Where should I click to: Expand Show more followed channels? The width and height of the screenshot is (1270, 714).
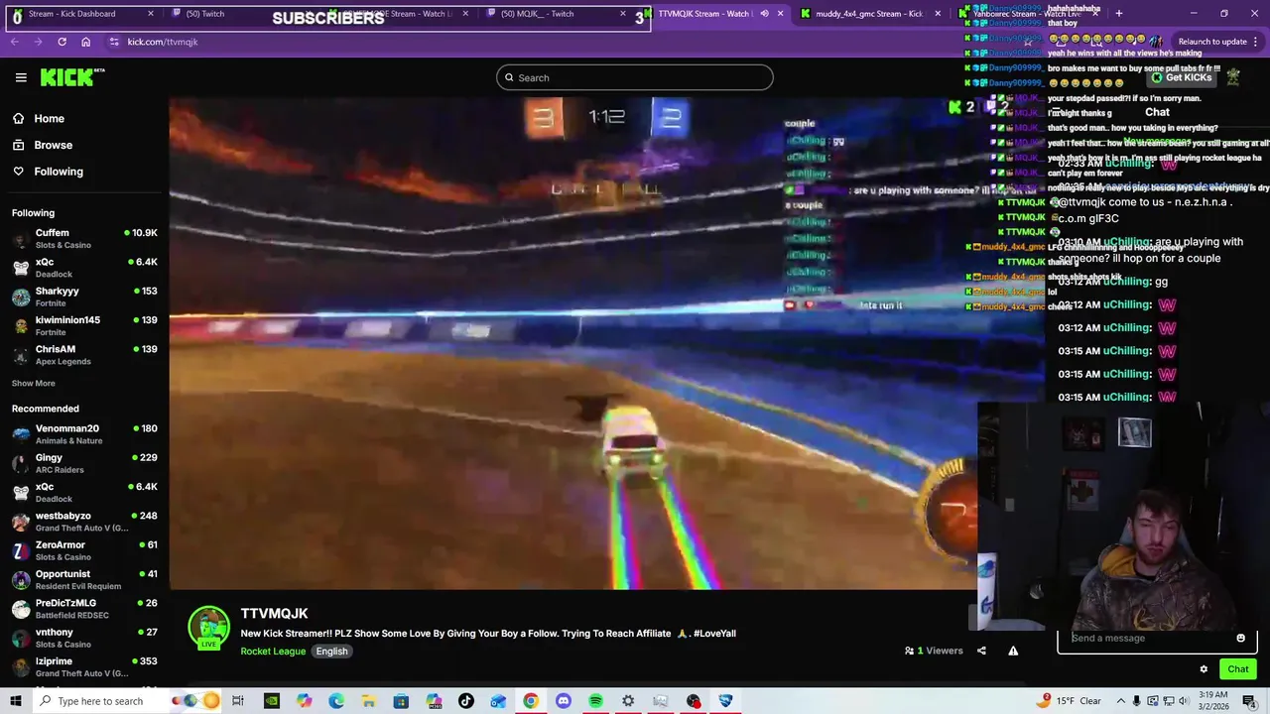[x=34, y=383]
